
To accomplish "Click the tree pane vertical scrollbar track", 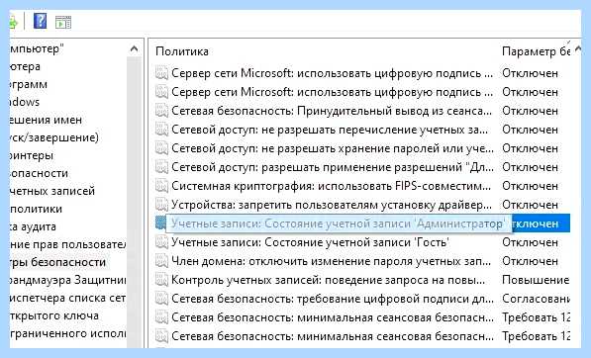I will point(134,202).
